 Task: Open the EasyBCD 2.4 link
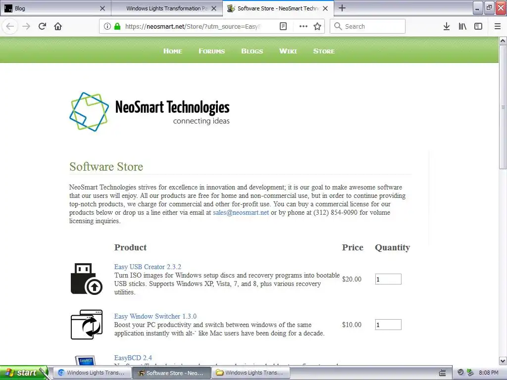click(x=133, y=358)
